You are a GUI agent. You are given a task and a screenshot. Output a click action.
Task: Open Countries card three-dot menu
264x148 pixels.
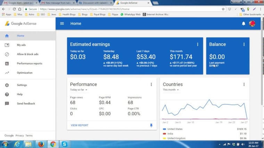tap(244, 84)
